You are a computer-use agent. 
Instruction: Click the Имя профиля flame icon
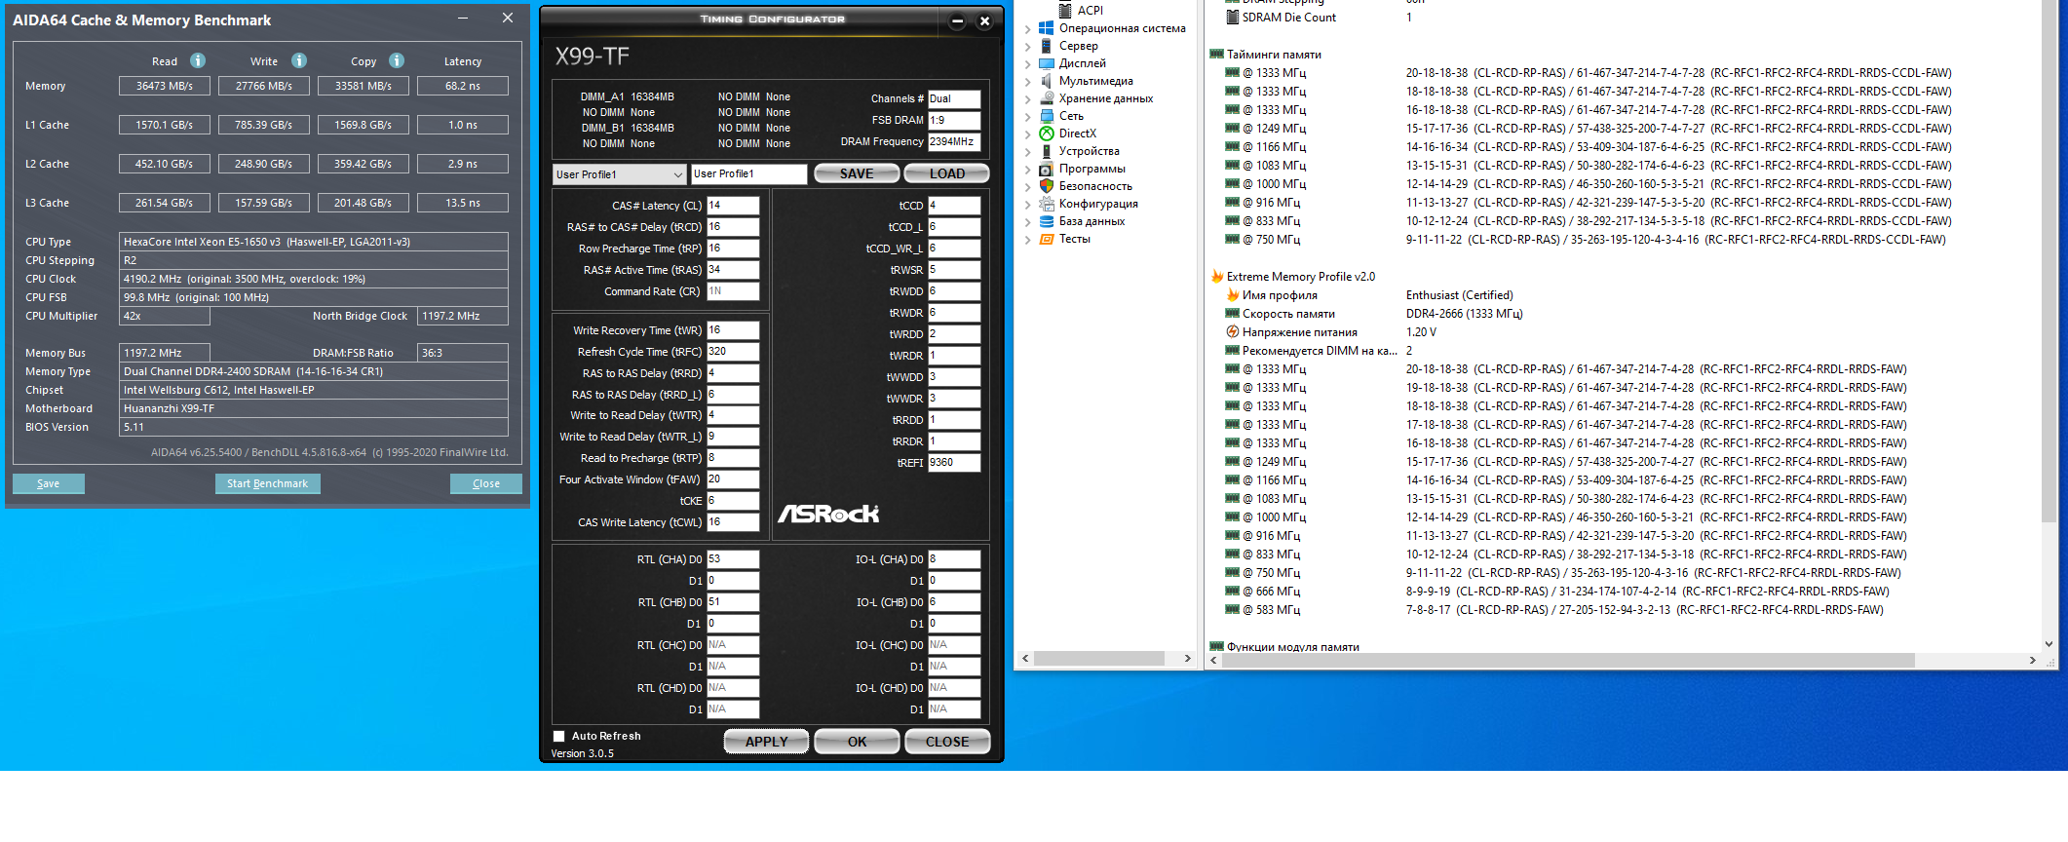[x=1233, y=295]
